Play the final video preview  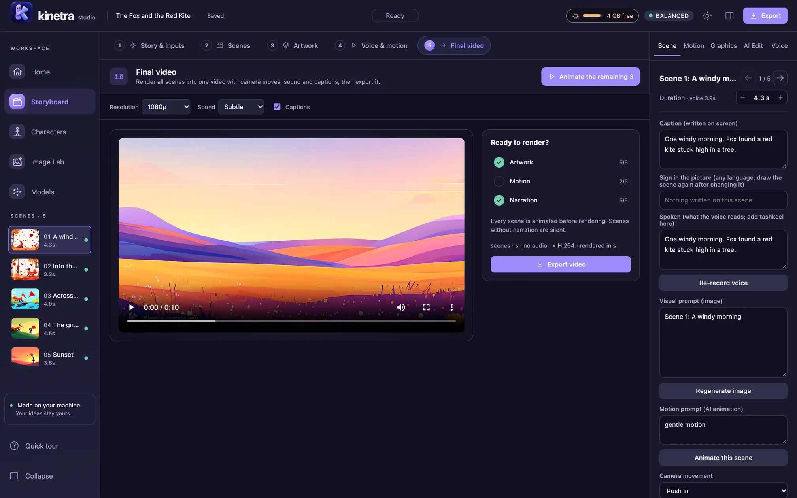pos(132,307)
